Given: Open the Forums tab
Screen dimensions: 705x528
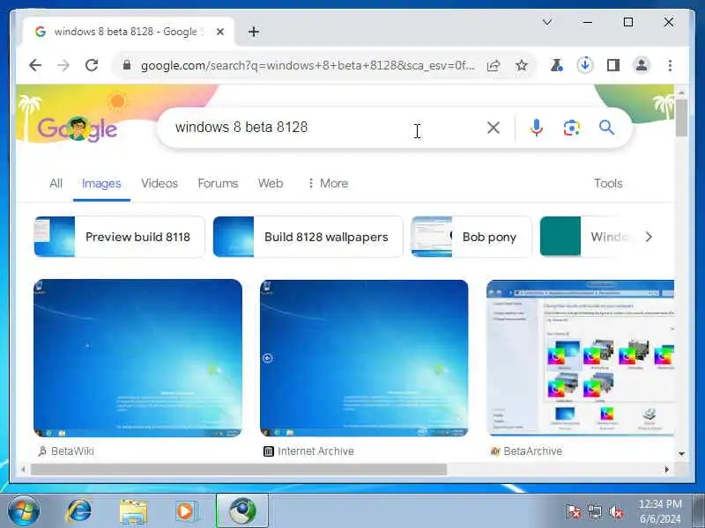Looking at the screenshot, I should (218, 183).
